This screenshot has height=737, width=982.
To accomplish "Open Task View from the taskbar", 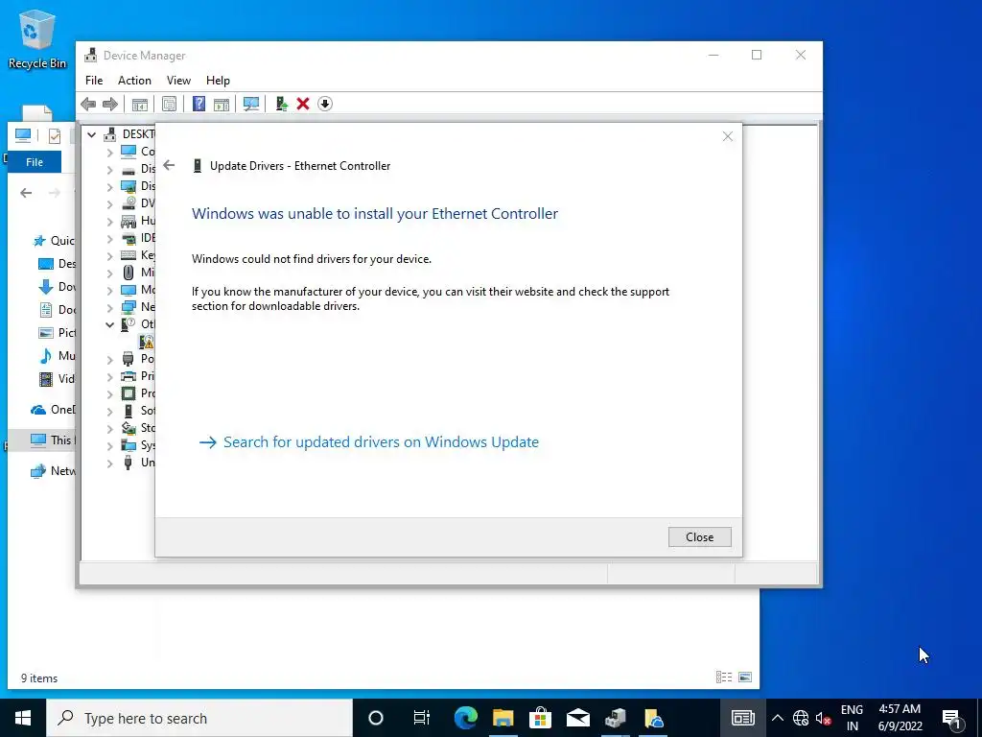I will [x=422, y=718].
